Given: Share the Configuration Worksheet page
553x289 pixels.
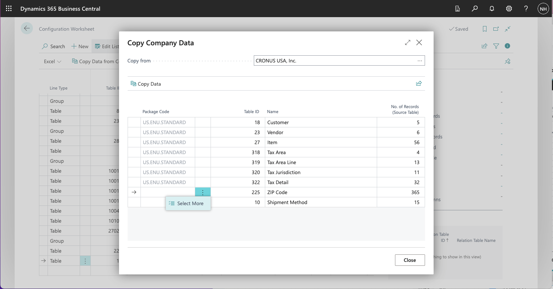Looking at the screenshot, I should (484, 46).
